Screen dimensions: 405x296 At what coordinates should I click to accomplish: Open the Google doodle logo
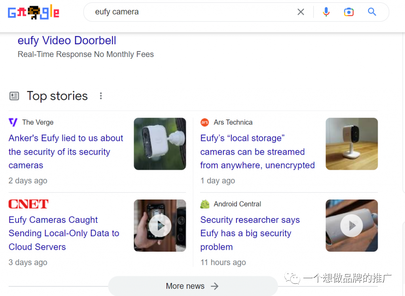[34, 12]
